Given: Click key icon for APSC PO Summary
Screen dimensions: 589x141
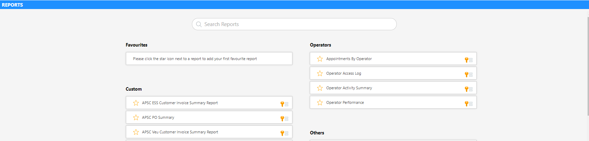Looking at the screenshot, I should (x=282, y=119).
